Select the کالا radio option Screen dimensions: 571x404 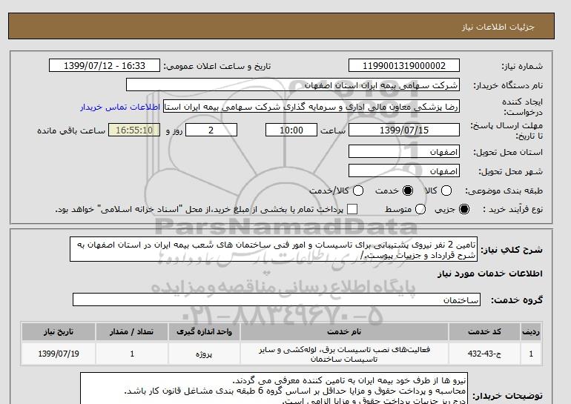pos(446,191)
